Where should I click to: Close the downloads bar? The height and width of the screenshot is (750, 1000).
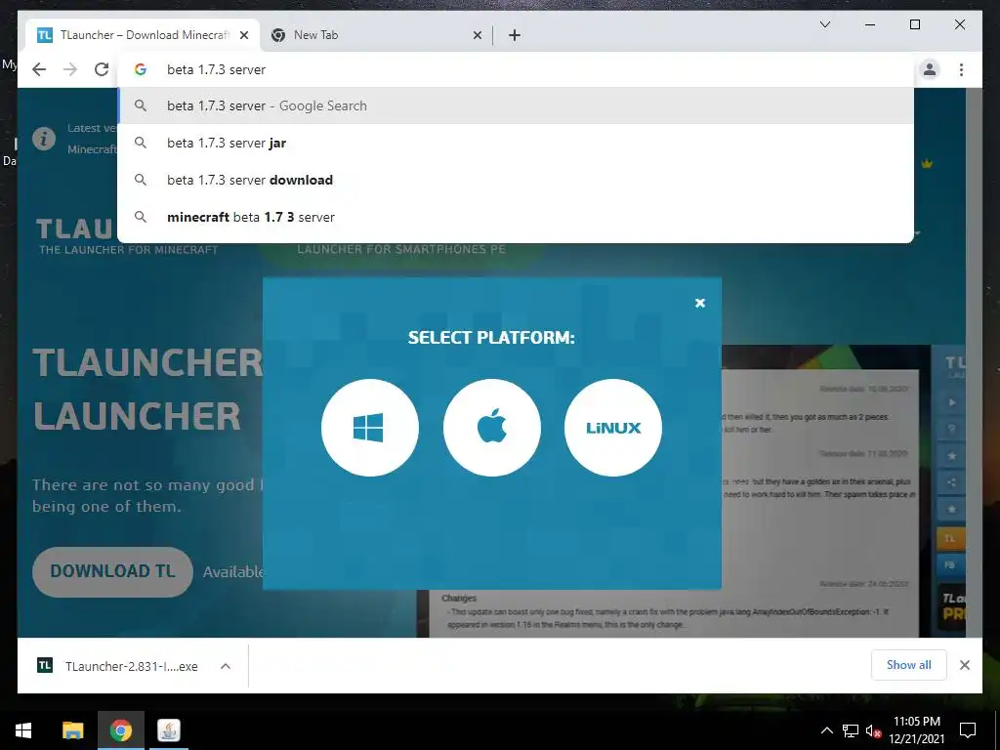point(964,665)
